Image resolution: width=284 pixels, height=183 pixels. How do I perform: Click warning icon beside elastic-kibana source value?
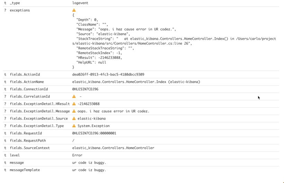point(74,119)
